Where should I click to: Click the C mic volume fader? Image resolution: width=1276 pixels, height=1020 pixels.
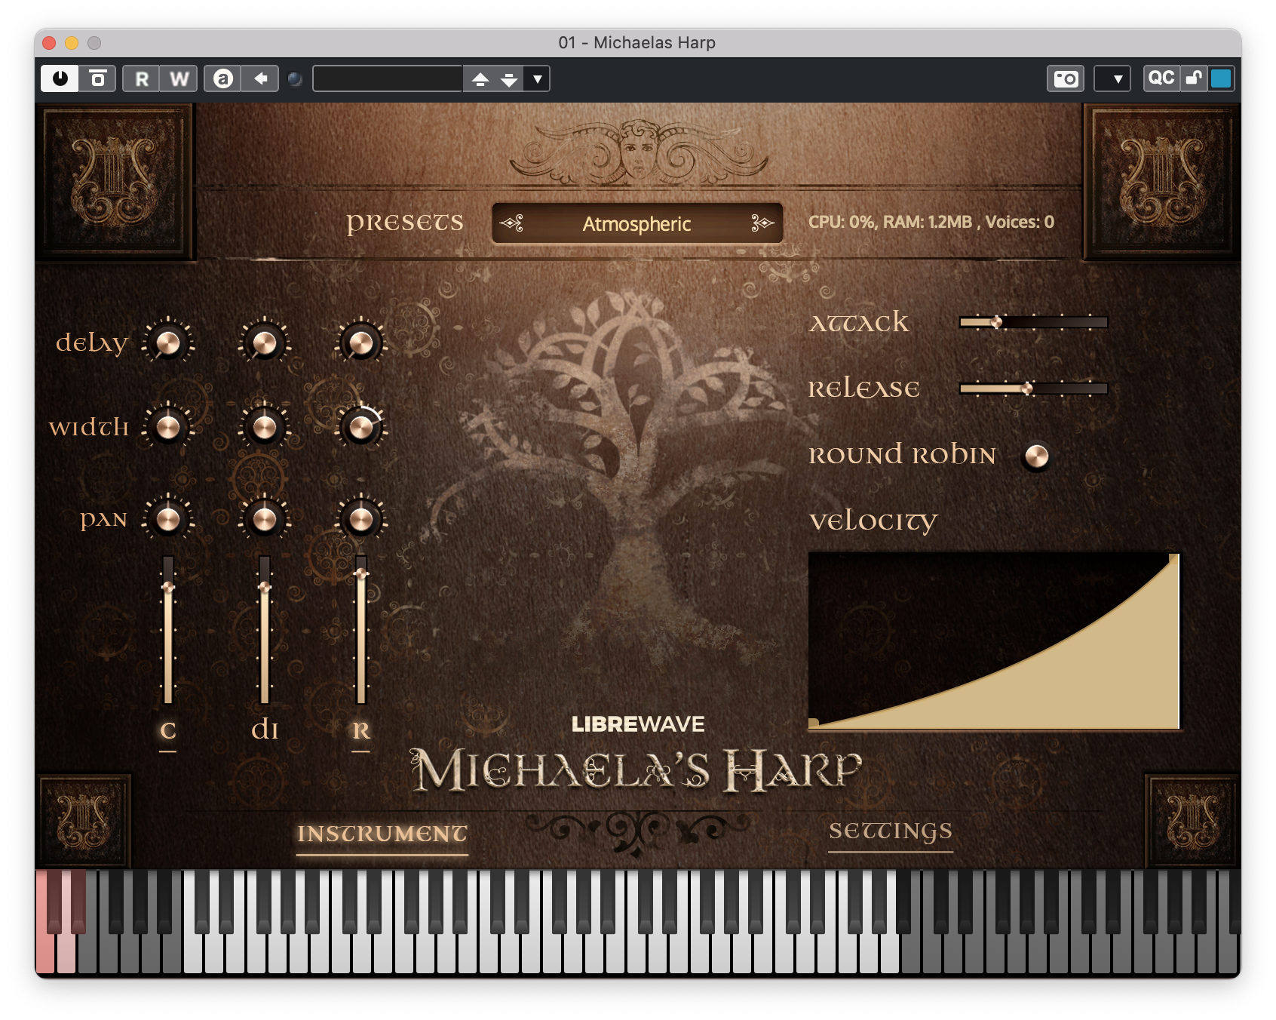(x=168, y=630)
